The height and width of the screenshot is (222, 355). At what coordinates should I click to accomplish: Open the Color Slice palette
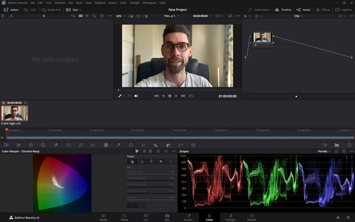[93, 145]
